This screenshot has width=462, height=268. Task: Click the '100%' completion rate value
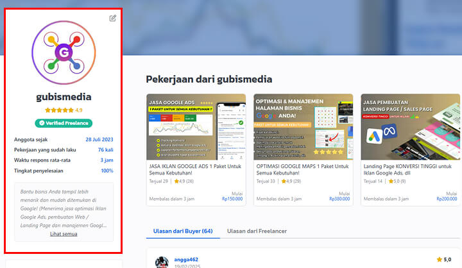[107, 171]
